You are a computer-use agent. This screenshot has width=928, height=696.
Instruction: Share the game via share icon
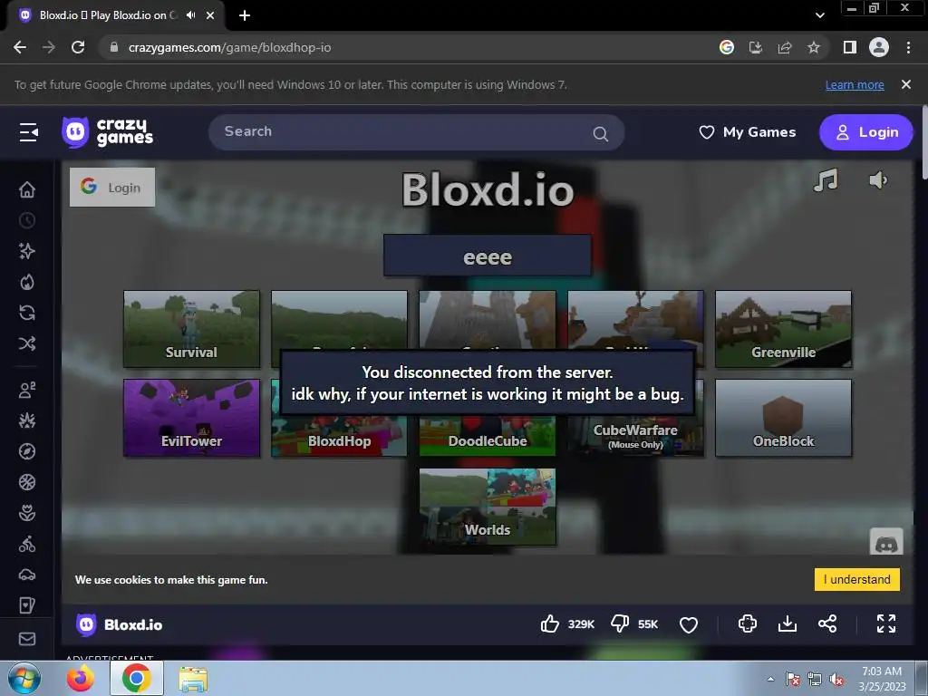827,623
